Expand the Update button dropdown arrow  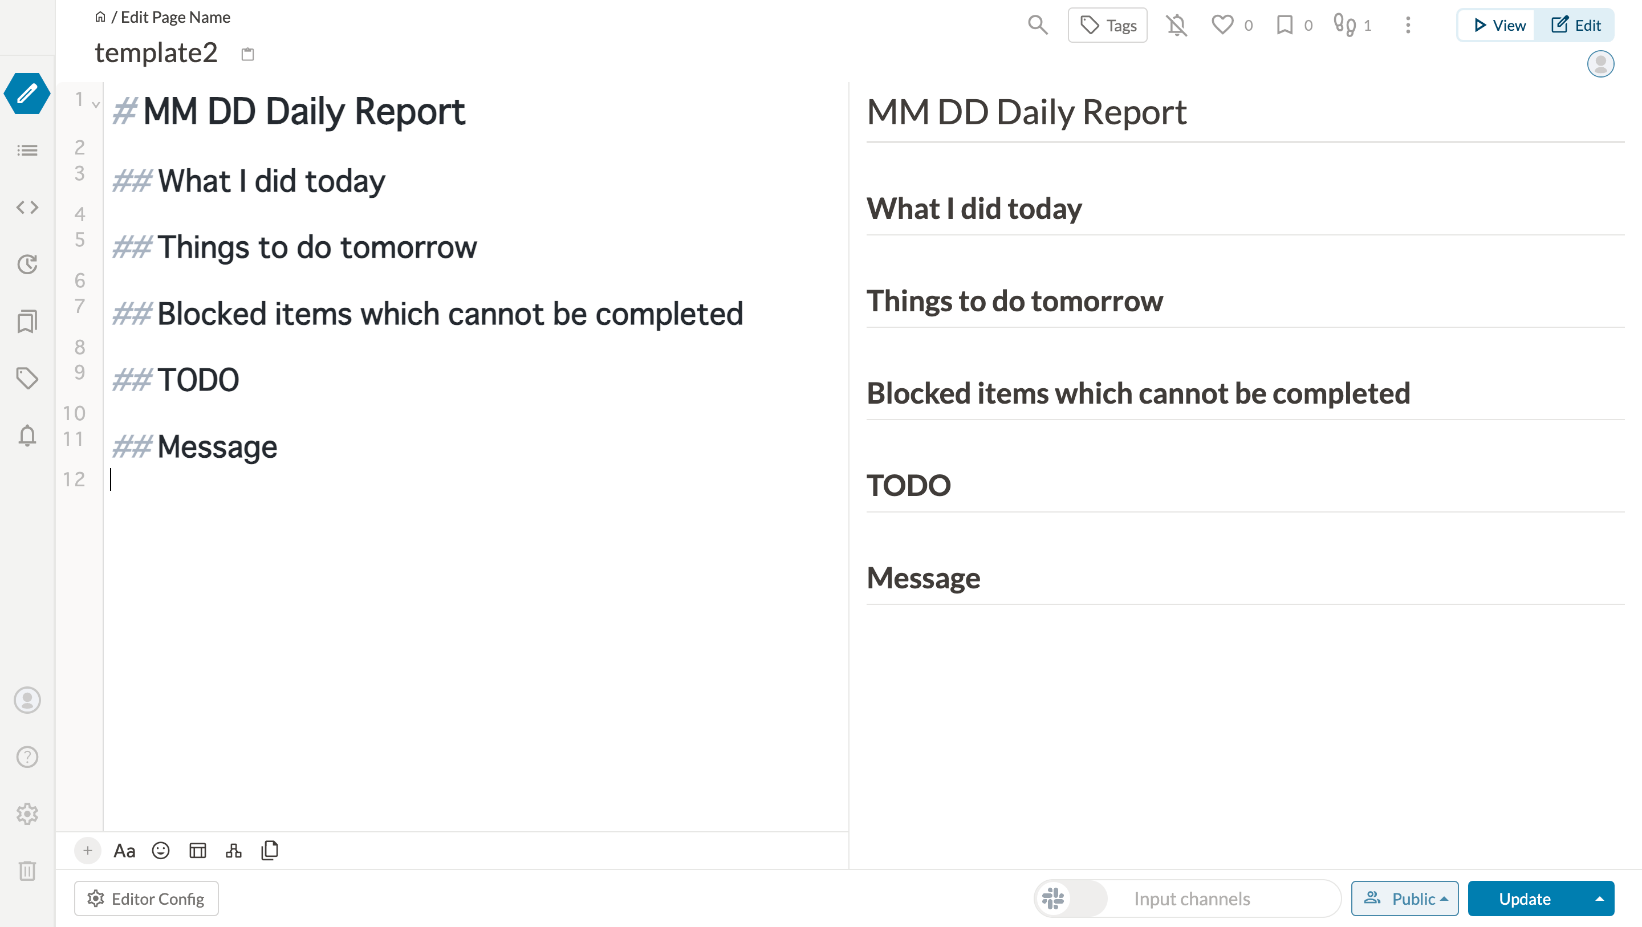(1599, 899)
